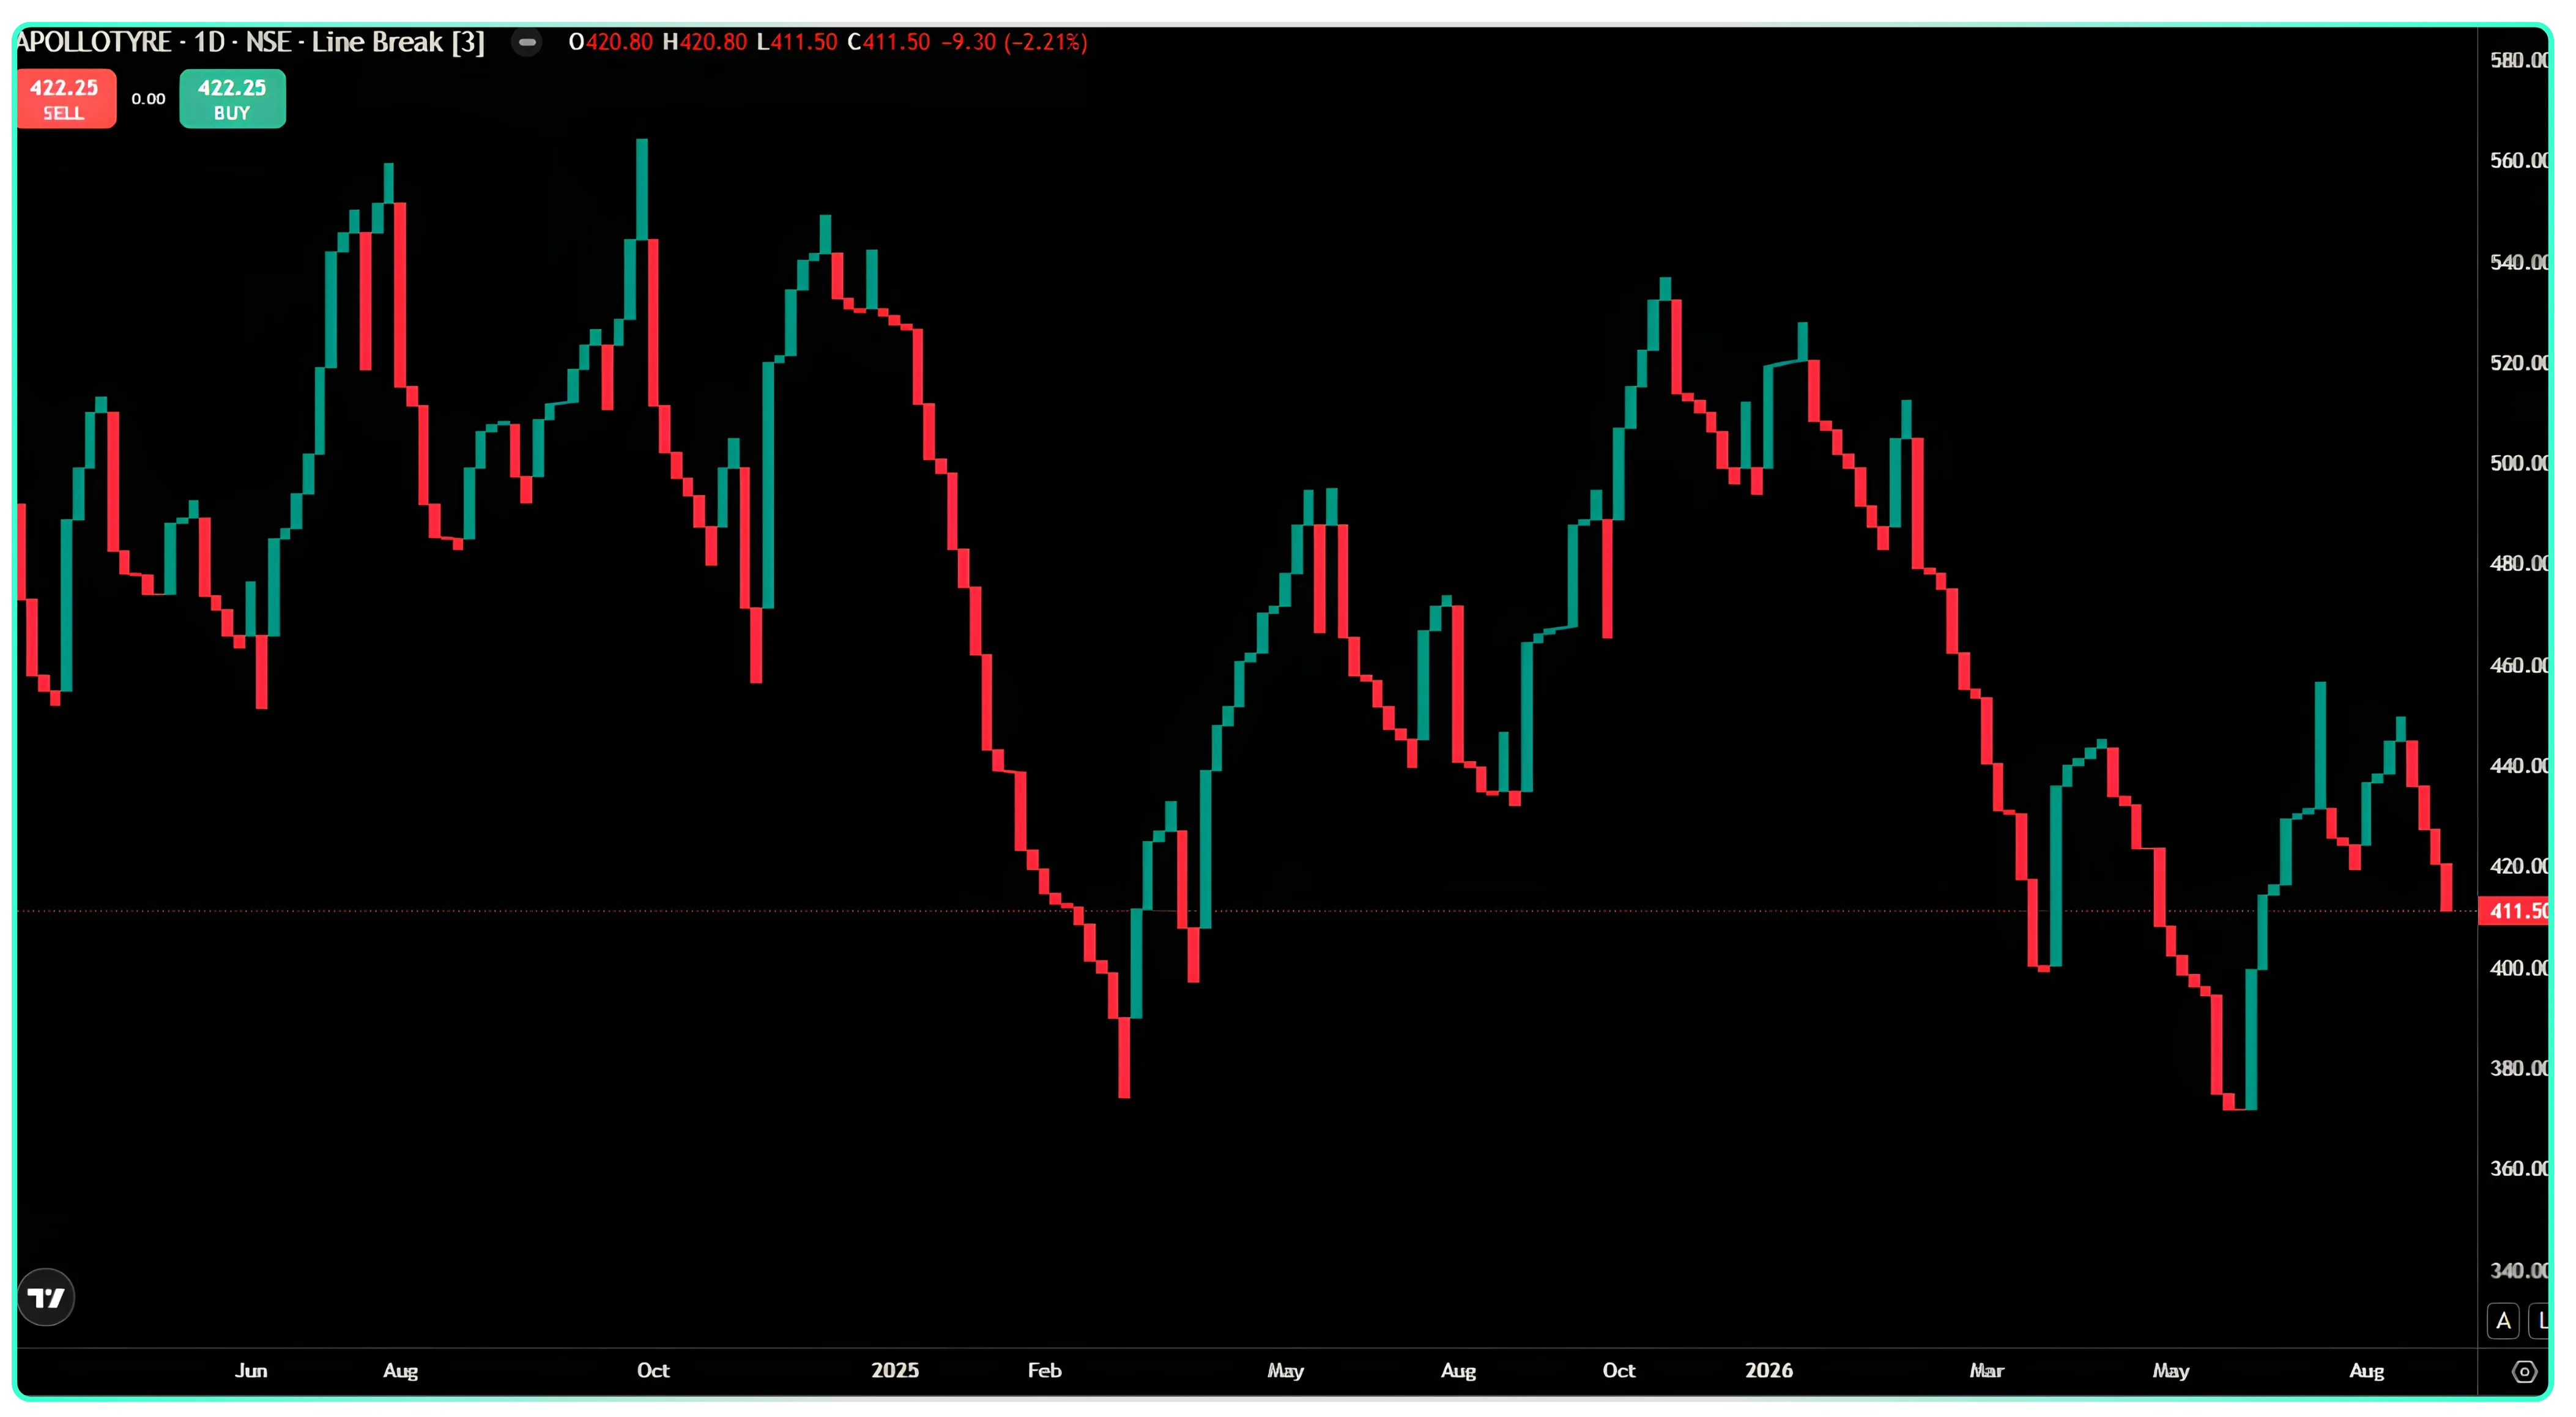Screen dimensions: 2576x1417
Task: Click the change −9.30 (−2.21%) text
Action: coord(1014,42)
